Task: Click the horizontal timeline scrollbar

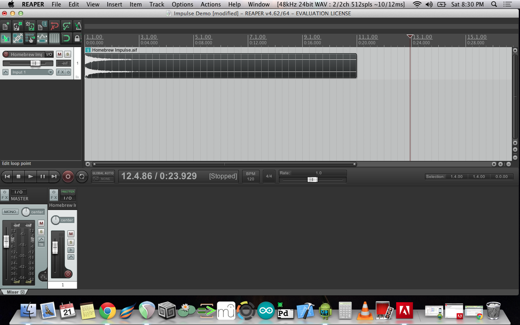Action: coord(224,164)
